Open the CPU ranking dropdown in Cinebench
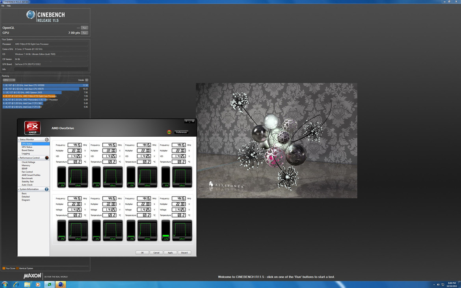Viewport: 461px width, 288px height. click(9, 80)
